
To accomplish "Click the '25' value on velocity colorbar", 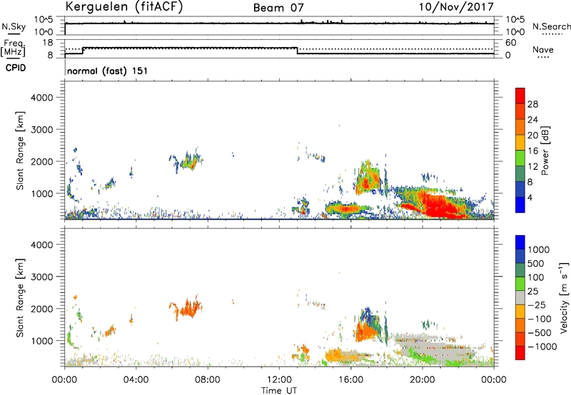I will (x=533, y=291).
